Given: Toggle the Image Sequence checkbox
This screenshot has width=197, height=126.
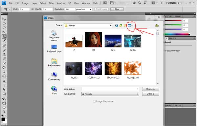Looking at the screenshot, I should pyautogui.click(x=94, y=101).
